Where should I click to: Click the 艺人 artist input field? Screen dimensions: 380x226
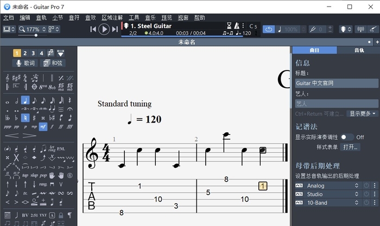[336, 103]
